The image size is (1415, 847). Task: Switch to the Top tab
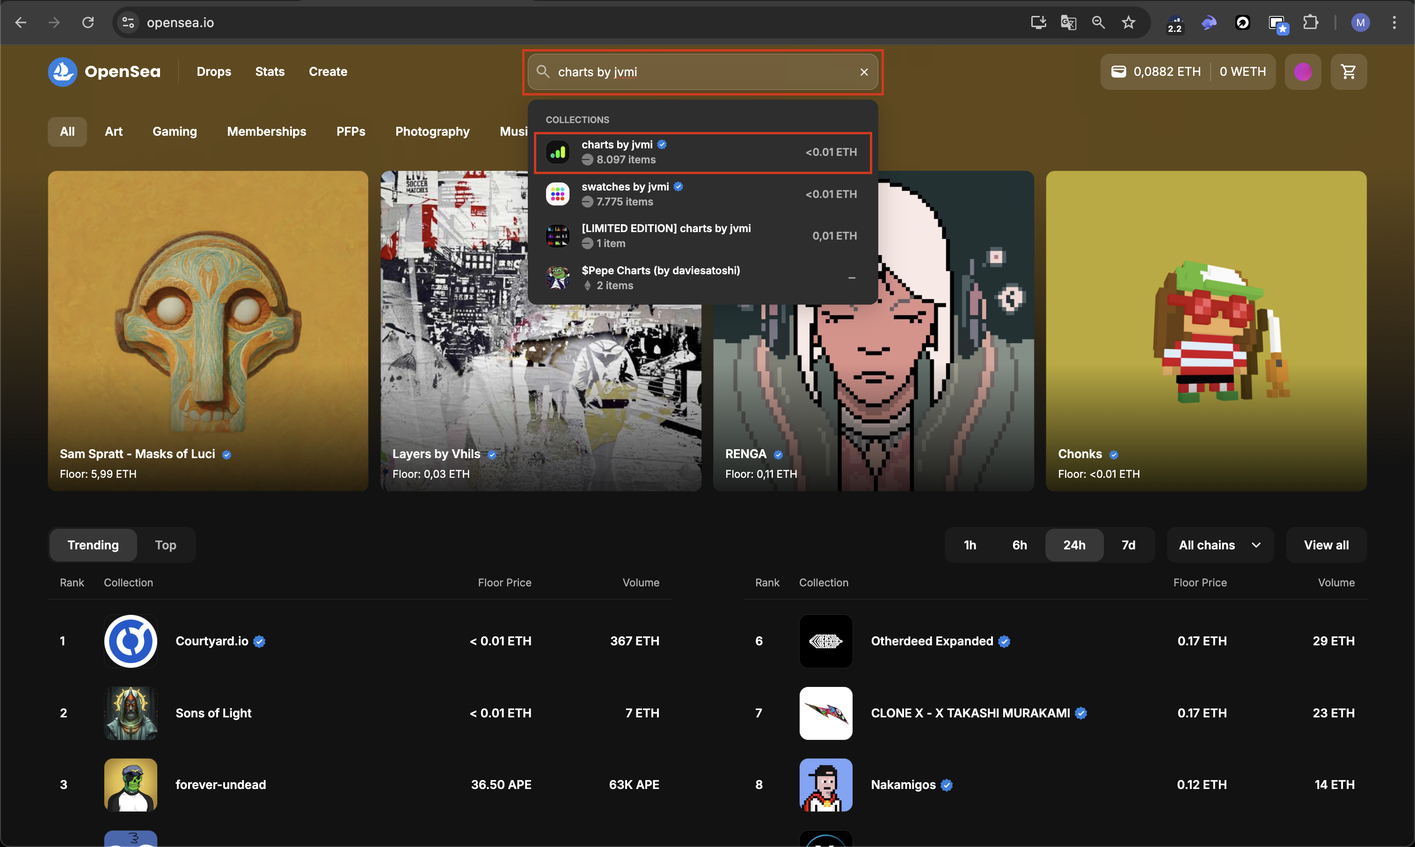(x=166, y=545)
